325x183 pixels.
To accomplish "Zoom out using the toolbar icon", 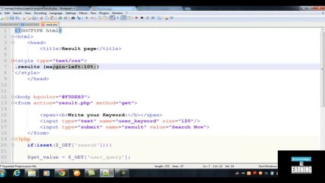I will click(92, 18).
